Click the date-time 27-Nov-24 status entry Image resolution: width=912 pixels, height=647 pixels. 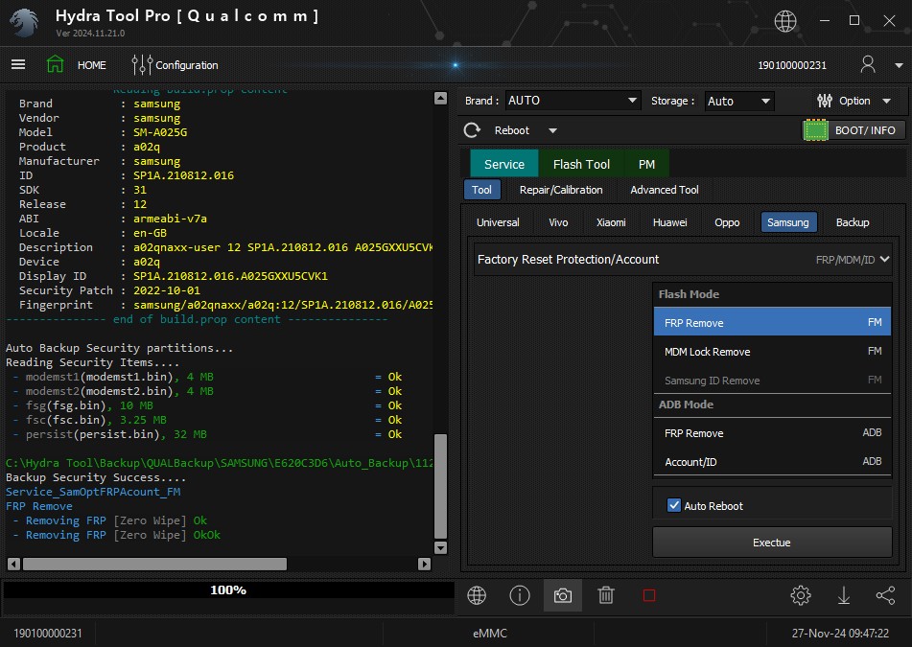pos(840,633)
